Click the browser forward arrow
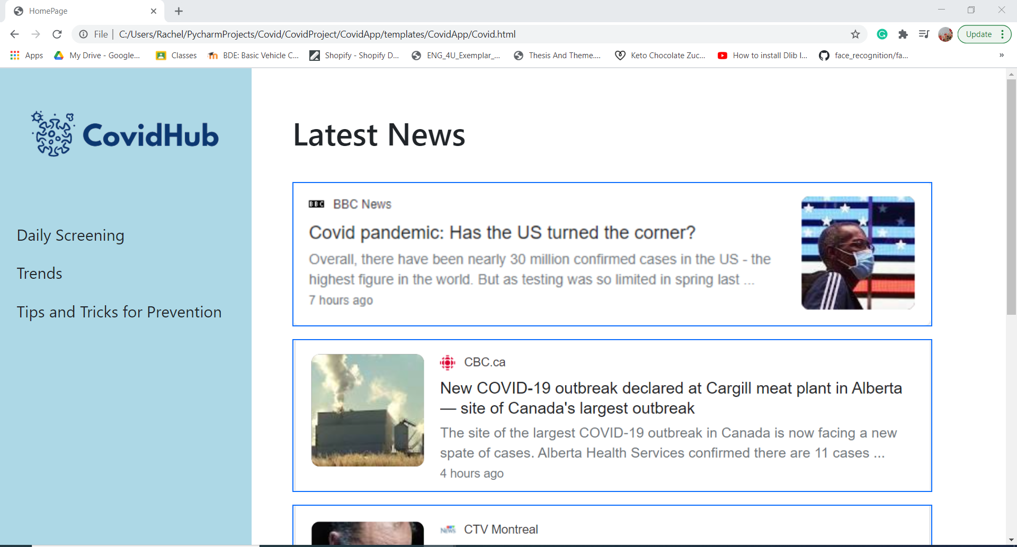Viewport: 1017px width, 547px height. click(x=35, y=34)
